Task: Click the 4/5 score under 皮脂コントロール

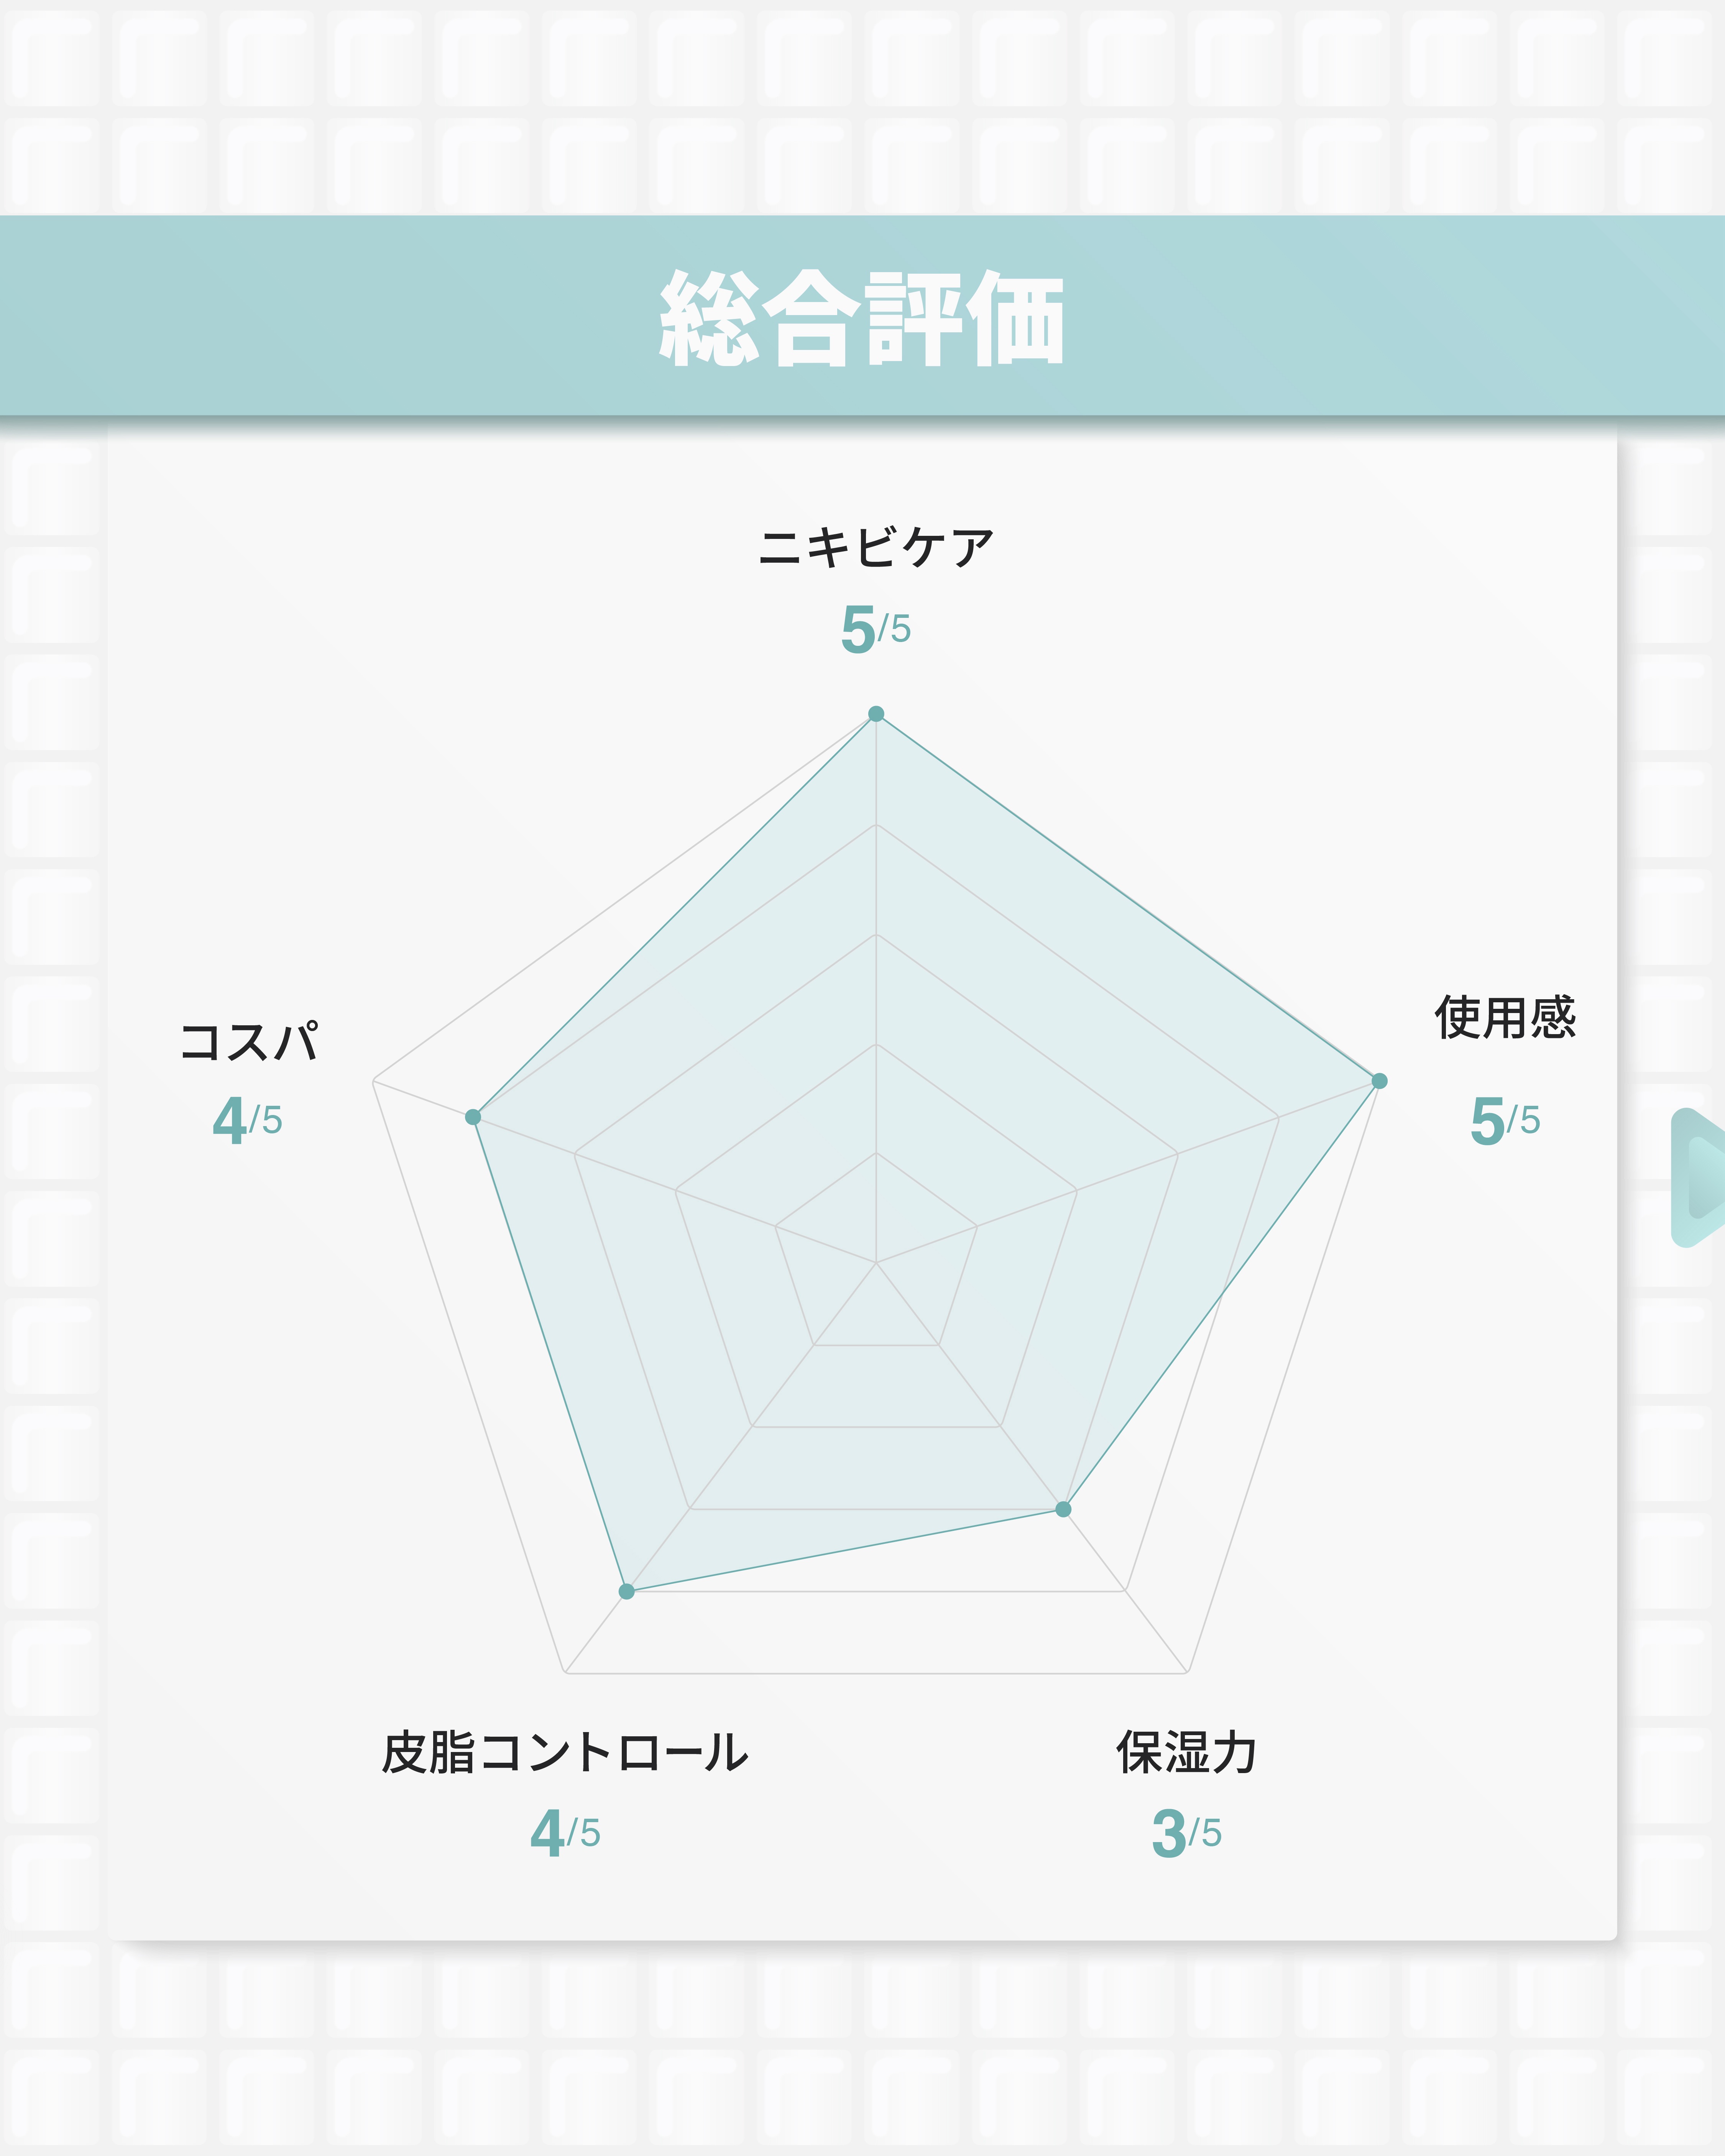Action: tap(565, 1833)
